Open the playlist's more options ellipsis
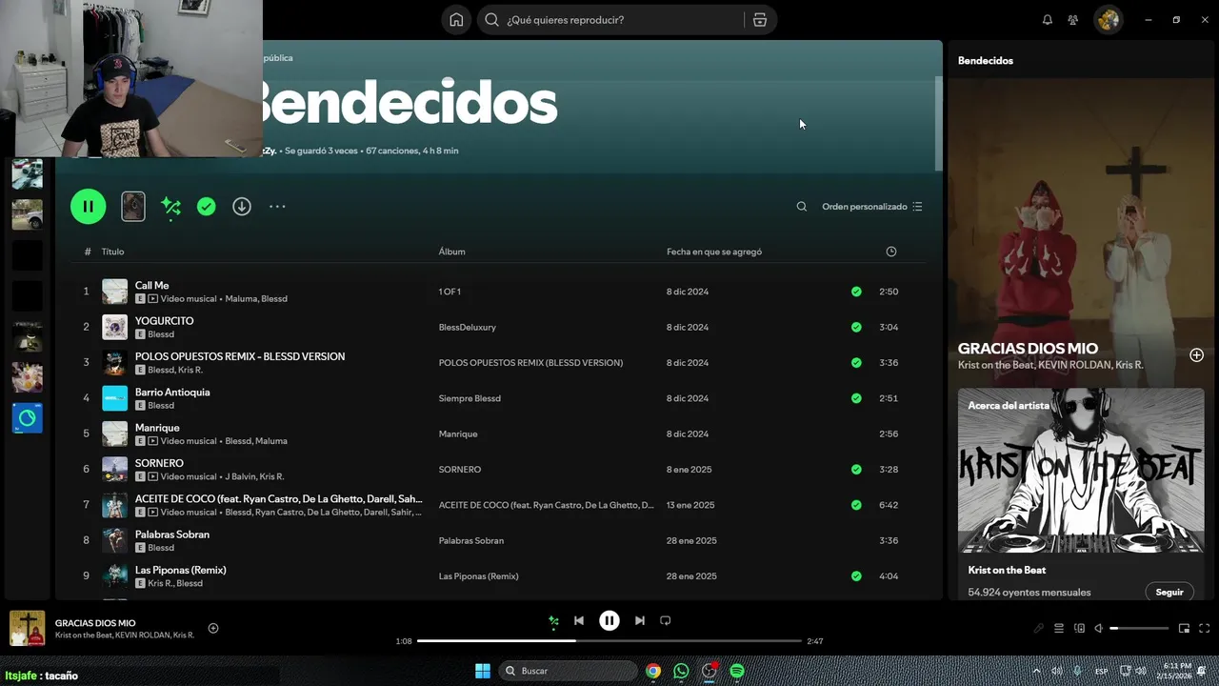Image resolution: width=1219 pixels, height=686 pixels. pos(277,206)
